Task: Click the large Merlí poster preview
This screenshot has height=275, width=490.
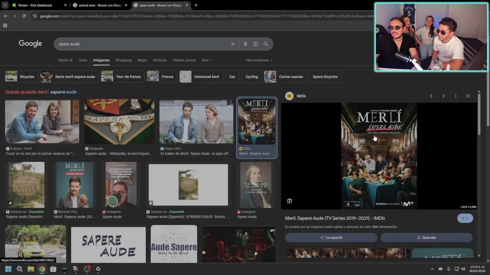Action: pyautogui.click(x=379, y=156)
